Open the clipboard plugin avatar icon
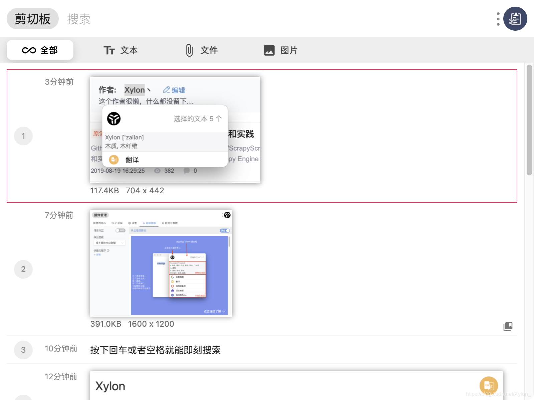The width and height of the screenshot is (534, 400). point(515,19)
